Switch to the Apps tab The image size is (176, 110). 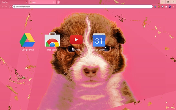(x=42, y=2)
